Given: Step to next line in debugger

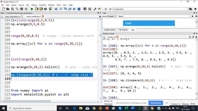Looking at the screenshot, I should coord(61,9).
